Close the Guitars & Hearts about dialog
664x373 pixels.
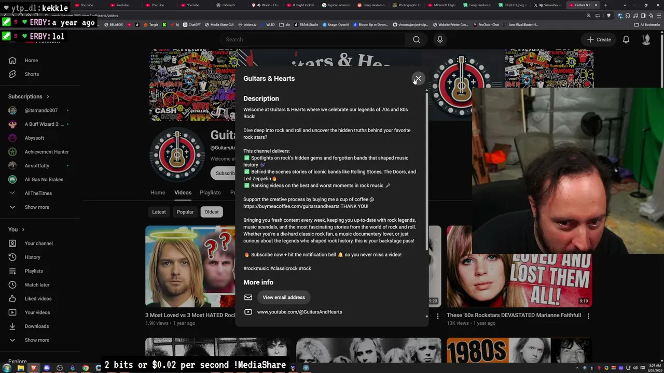pyautogui.click(x=418, y=79)
